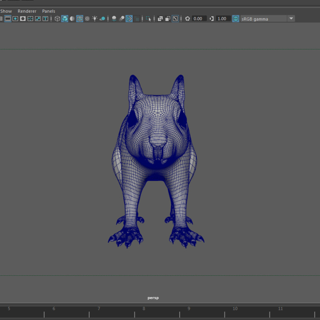The image size is (320, 320).
Task: Toggle X-Ray Active Components icon
Action: (168, 19)
